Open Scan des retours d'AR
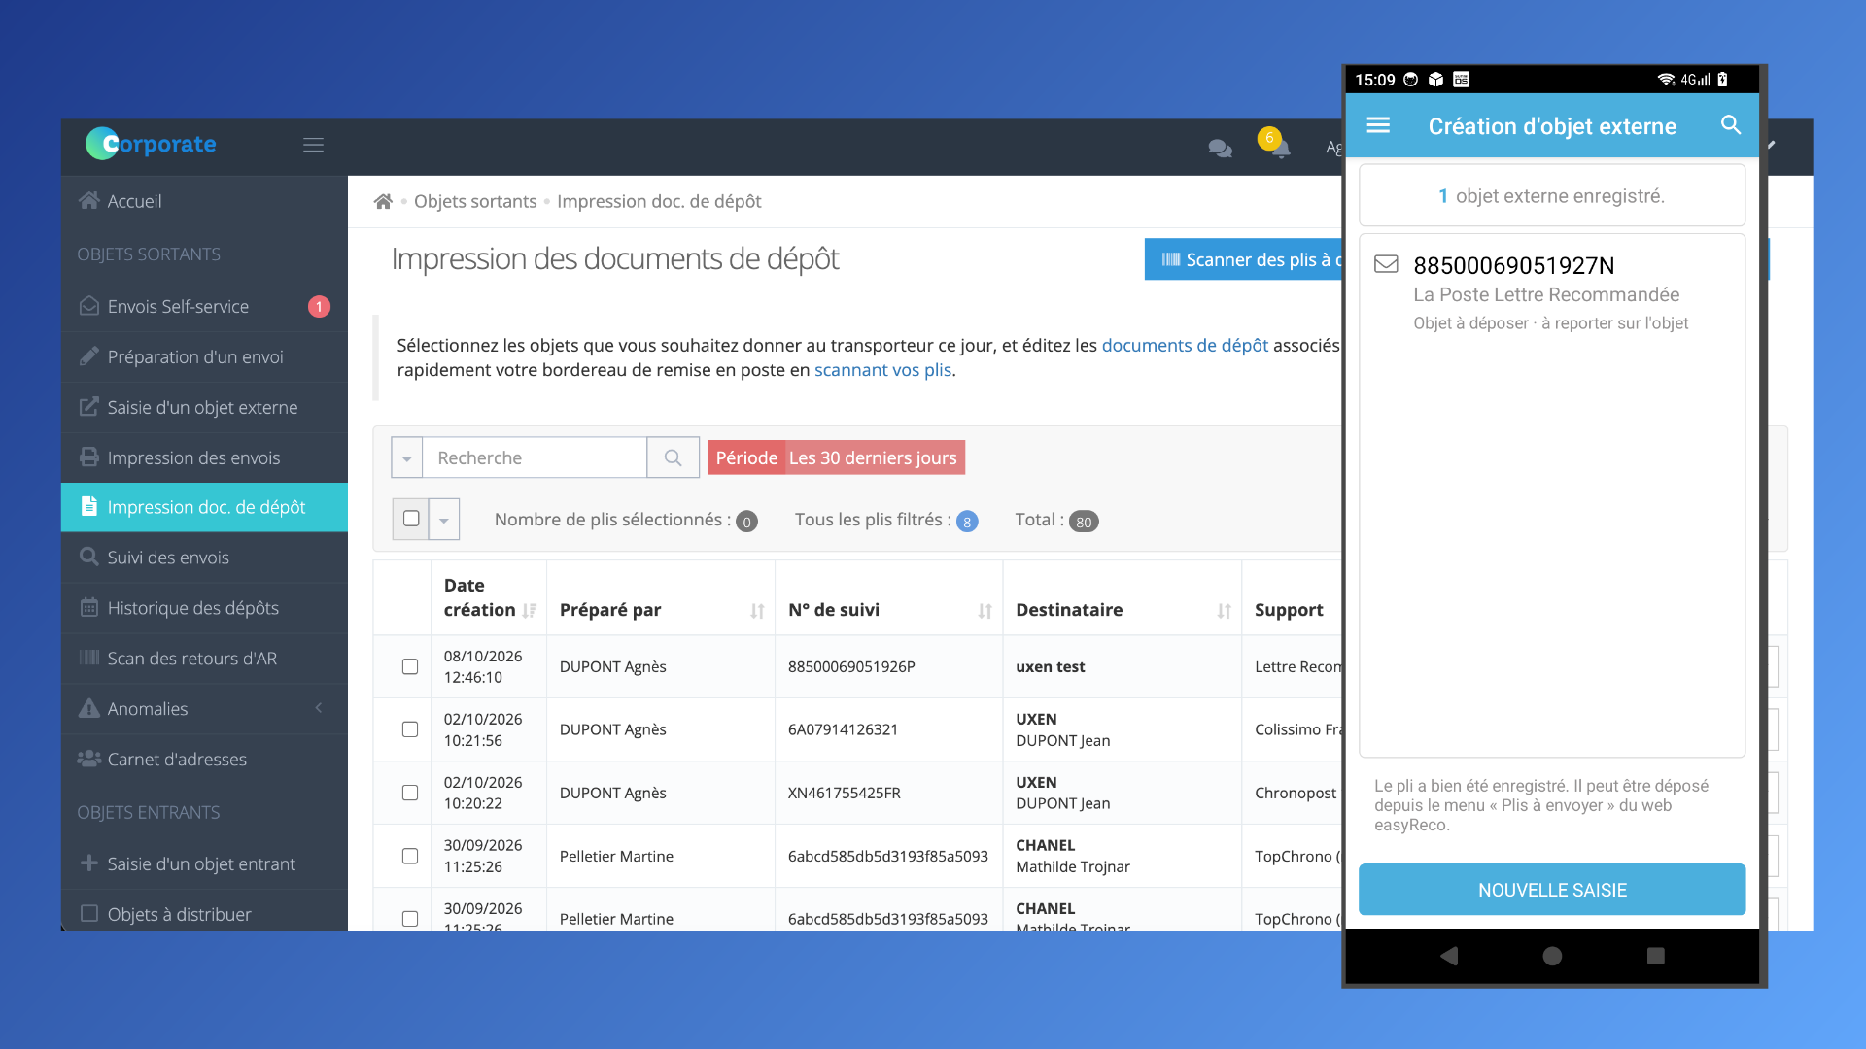The image size is (1866, 1049). (x=204, y=659)
